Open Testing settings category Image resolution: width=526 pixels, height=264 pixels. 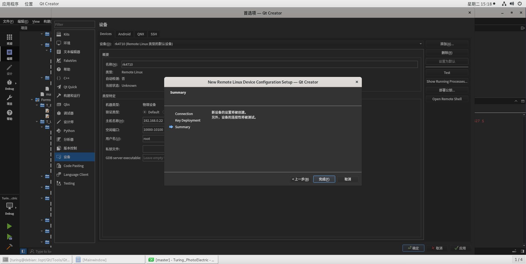coord(74,183)
